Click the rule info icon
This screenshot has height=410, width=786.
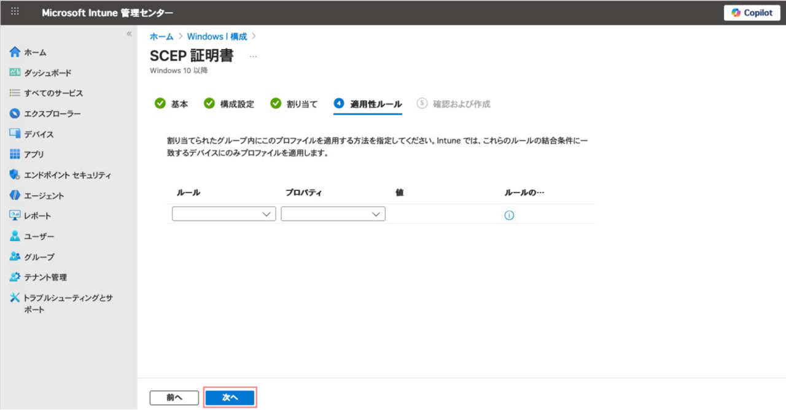pyautogui.click(x=509, y=215)
